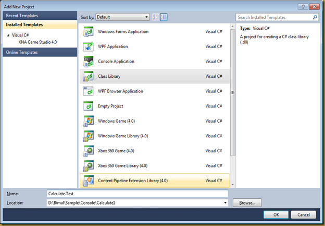The width and height of the screenshot is (325, 226).
Task: Click the Empty Project template icon
Action: [x=89, y=106]
